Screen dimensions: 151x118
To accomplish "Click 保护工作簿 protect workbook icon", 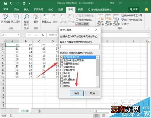I will point(108,20).
